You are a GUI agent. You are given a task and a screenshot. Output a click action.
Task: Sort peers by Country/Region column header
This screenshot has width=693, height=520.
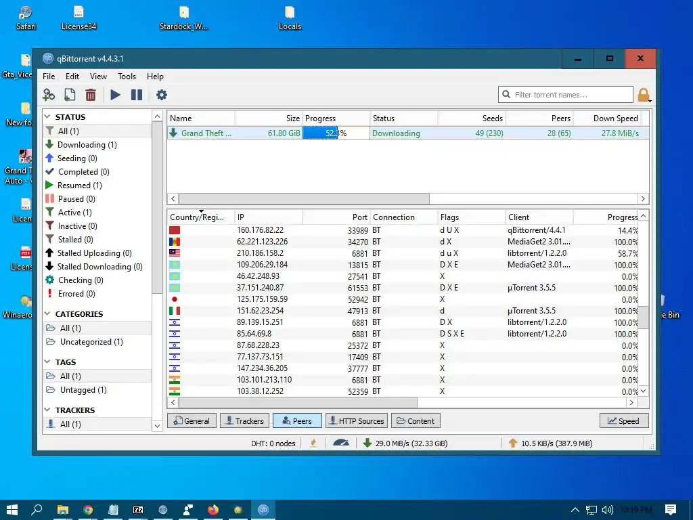(201, 217)
